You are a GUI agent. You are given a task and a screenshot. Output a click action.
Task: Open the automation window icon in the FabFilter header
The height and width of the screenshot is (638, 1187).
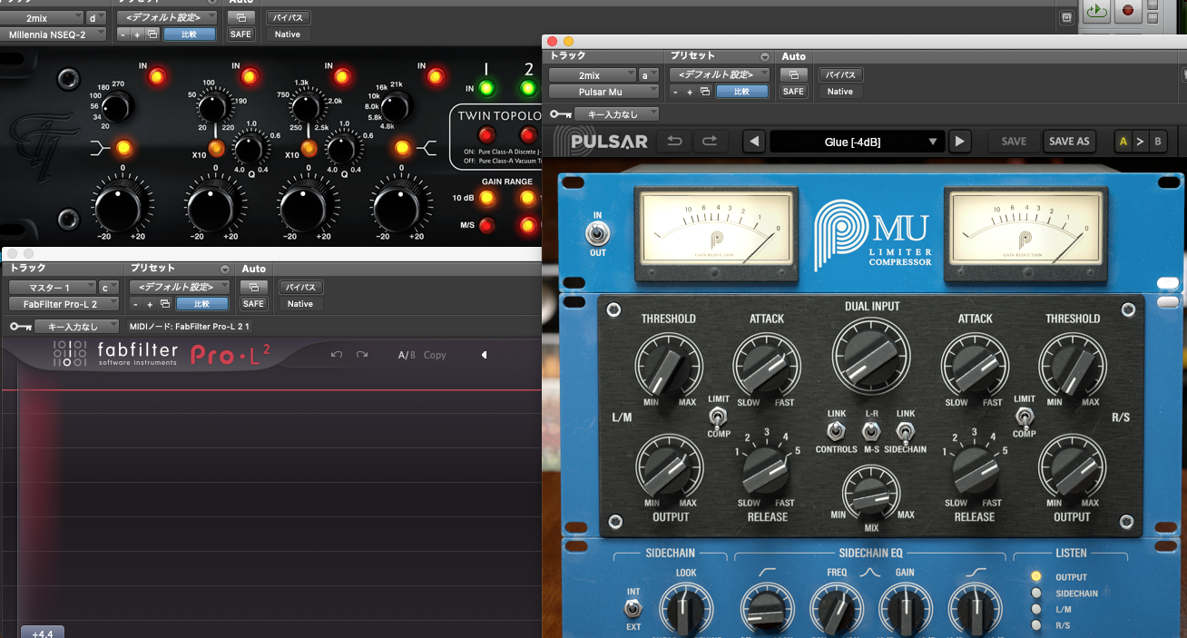pyautogui.click(x=253, y=287)
